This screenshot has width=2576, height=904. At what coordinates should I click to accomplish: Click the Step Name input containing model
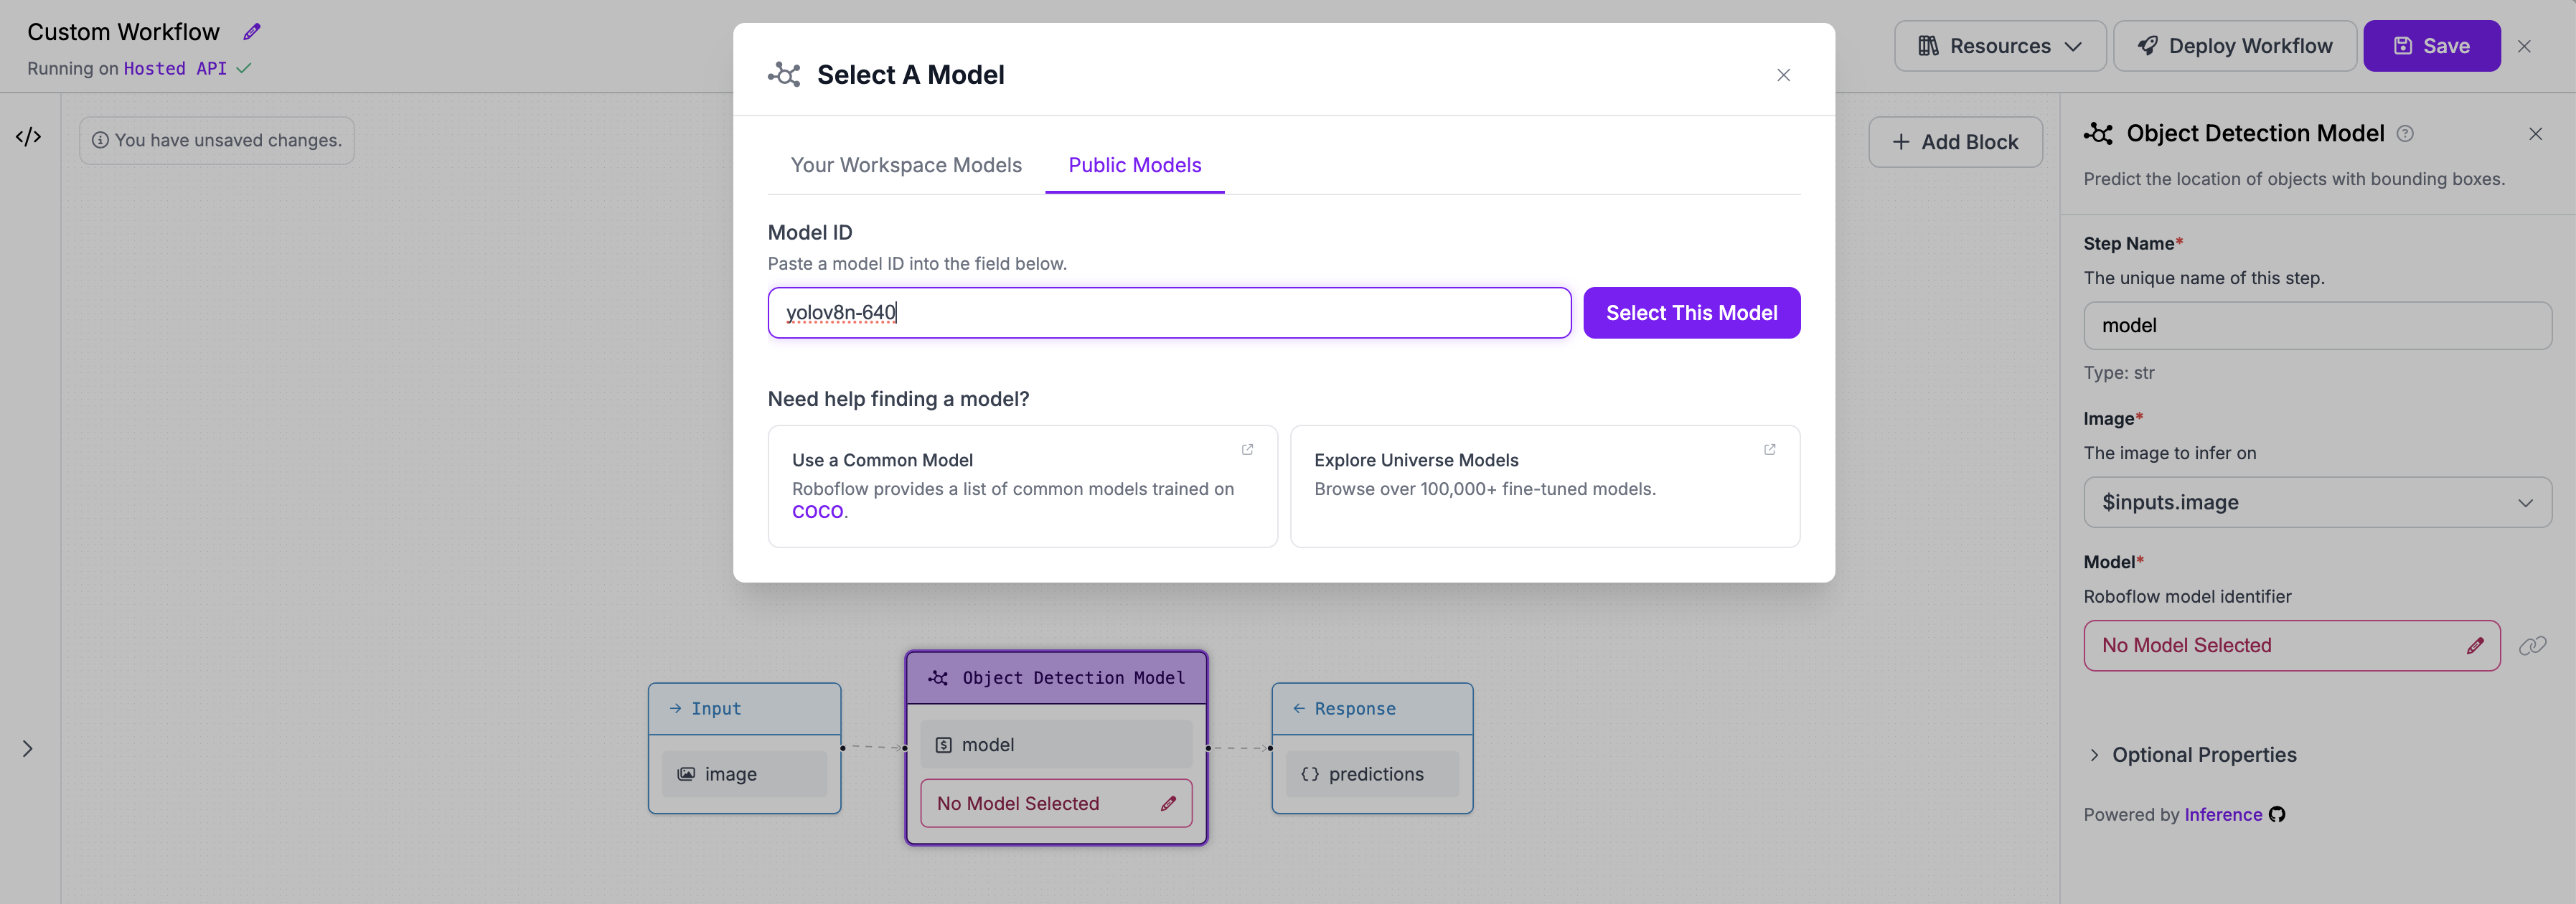click(x=2317, y=326)
